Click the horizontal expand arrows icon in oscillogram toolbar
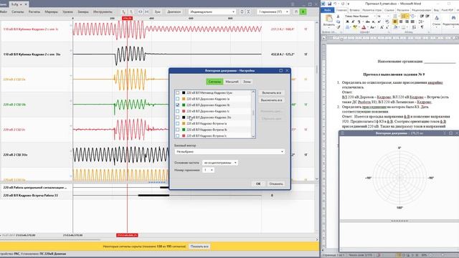This screenshot has height=258, width=459. pos(141,11)
